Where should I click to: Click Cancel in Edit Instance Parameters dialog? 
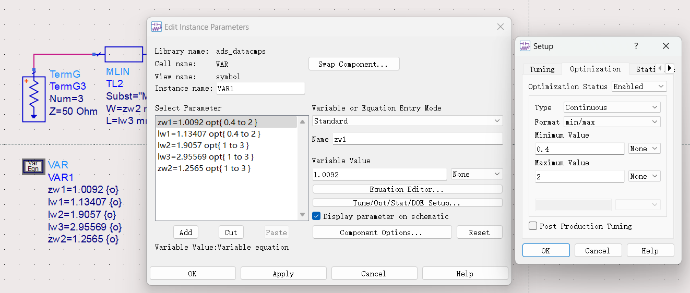coord(374,273)
